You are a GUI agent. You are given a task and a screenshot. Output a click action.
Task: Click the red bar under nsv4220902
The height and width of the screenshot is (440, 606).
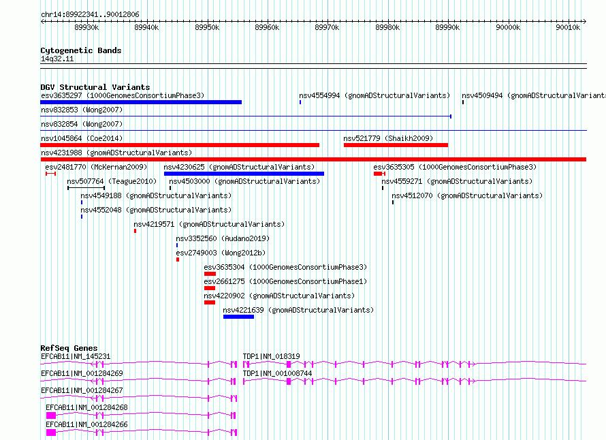click(210, 302)
